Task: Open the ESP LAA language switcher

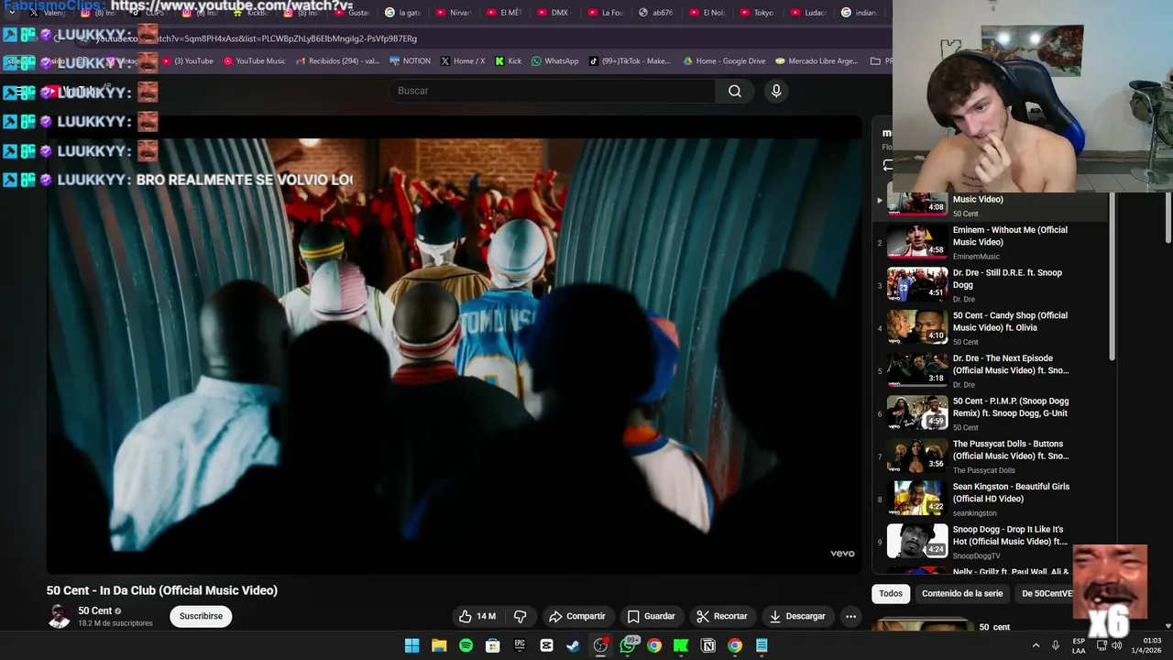Action: click(x=1079, y=645)
